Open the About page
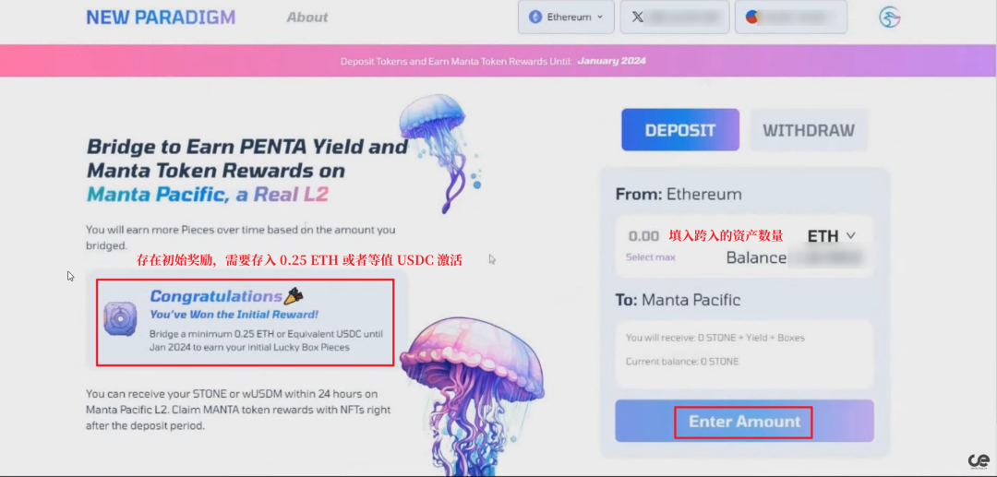Viewport: 997px width, 477px height. (307, 18)
